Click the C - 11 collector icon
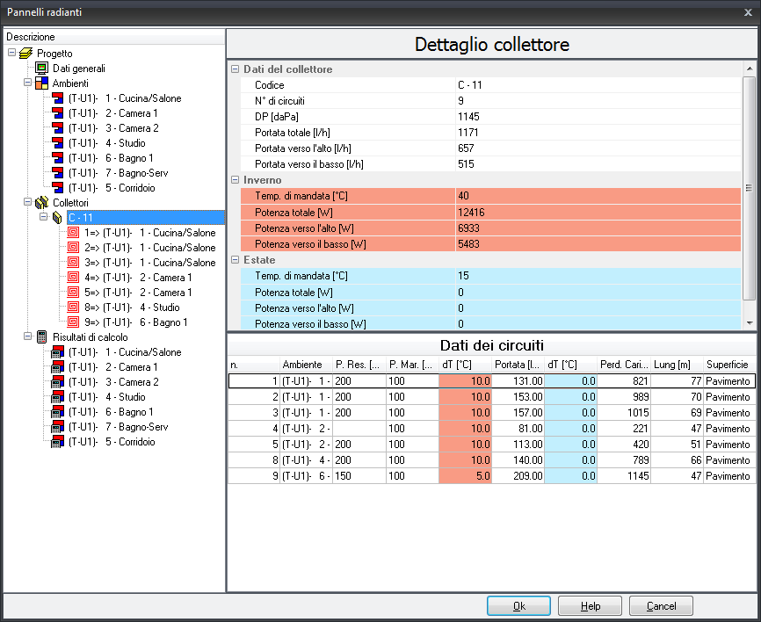 (x=57, y=218)
